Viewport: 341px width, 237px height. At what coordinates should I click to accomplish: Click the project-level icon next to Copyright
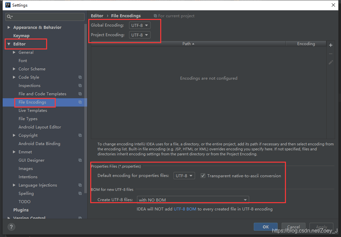point(80,135)
